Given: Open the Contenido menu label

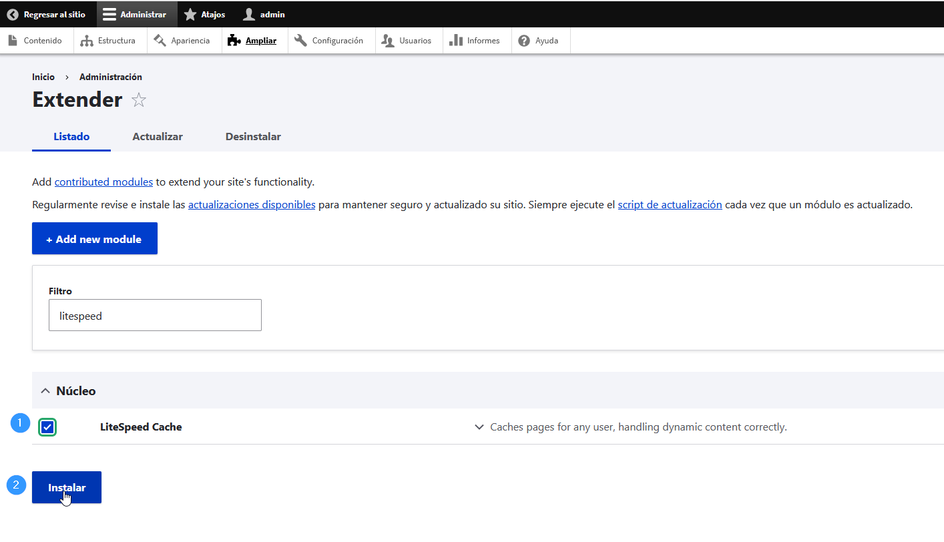Looking at the screenshot, I should coord(43,41).
